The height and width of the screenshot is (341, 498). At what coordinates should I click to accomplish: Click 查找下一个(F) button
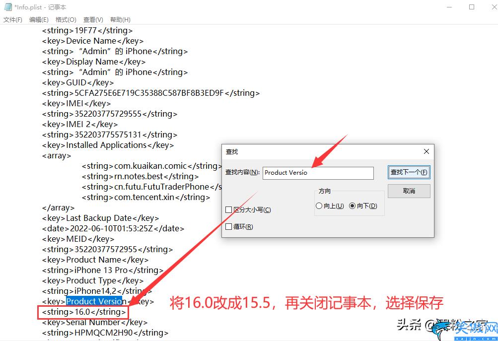tap(409, 172)
